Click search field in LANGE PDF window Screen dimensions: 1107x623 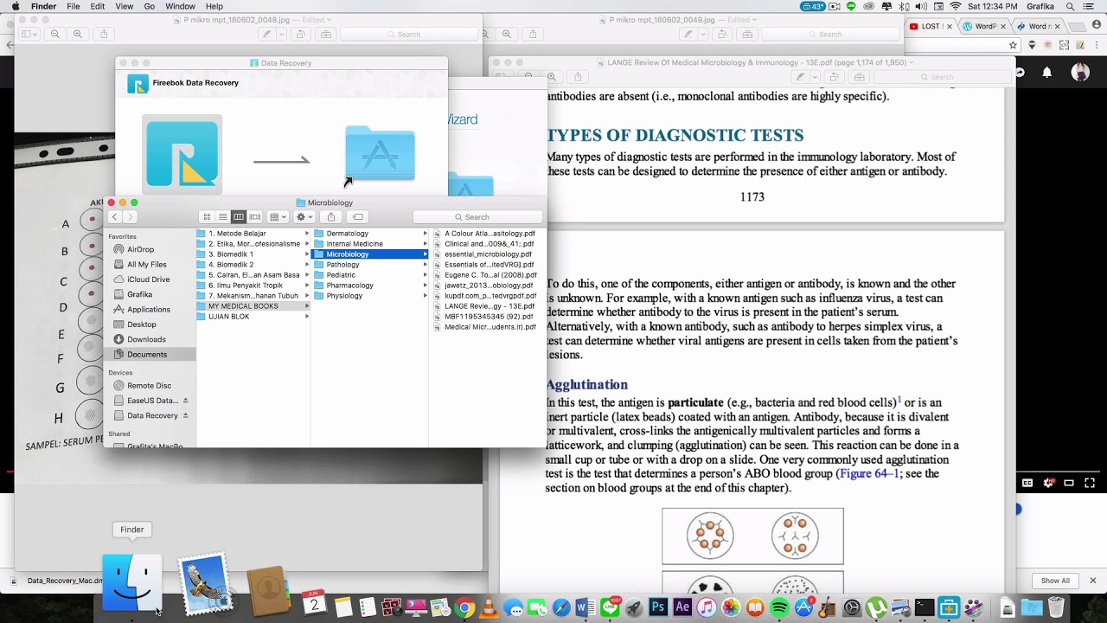(x=942, y=77)
